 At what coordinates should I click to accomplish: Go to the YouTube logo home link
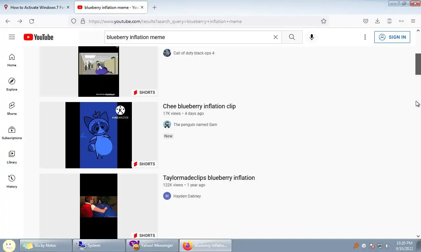click(38, 37)
